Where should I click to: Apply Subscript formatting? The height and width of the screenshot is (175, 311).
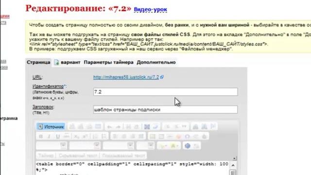point(76,136)
